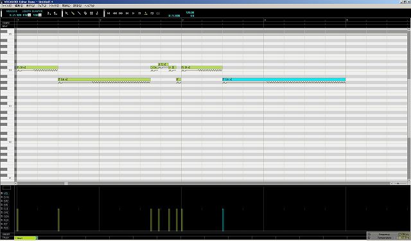Click the horizontal scrollbar thumb
This screenshot has height=241, width=411.
coord(66,183)
